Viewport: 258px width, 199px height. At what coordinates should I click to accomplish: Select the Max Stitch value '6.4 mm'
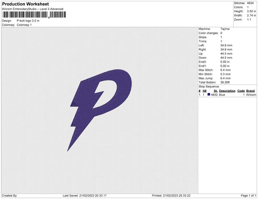pyautogui.click(x=225, y=70)
